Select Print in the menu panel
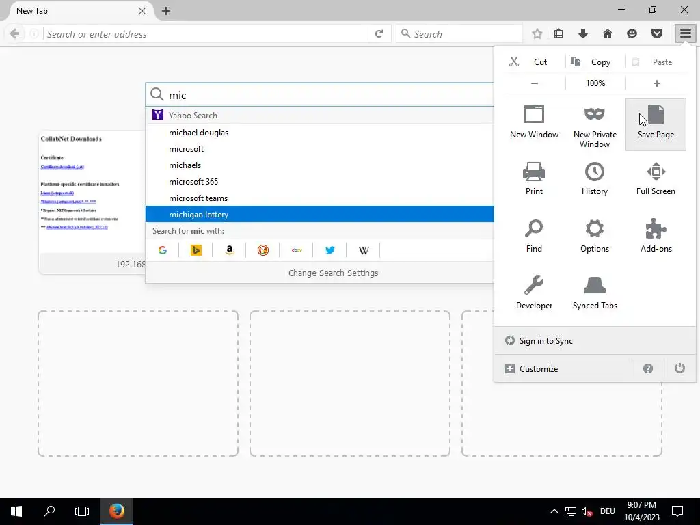 click(534, 178)
